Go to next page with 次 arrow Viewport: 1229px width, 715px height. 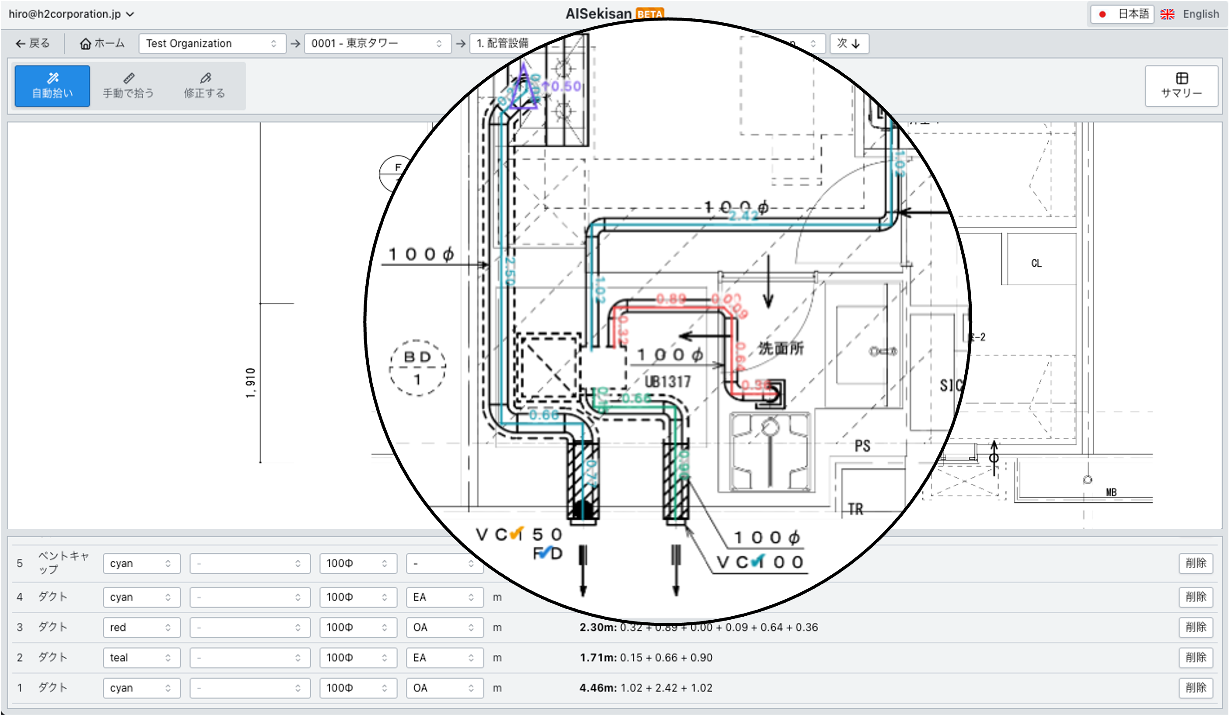point(849,43)
